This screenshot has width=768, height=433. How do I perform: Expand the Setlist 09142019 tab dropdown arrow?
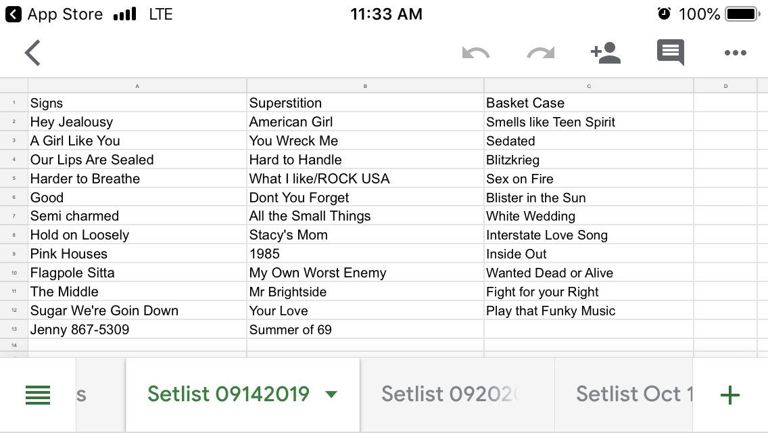pyautogui.click(x=331, y=394)
